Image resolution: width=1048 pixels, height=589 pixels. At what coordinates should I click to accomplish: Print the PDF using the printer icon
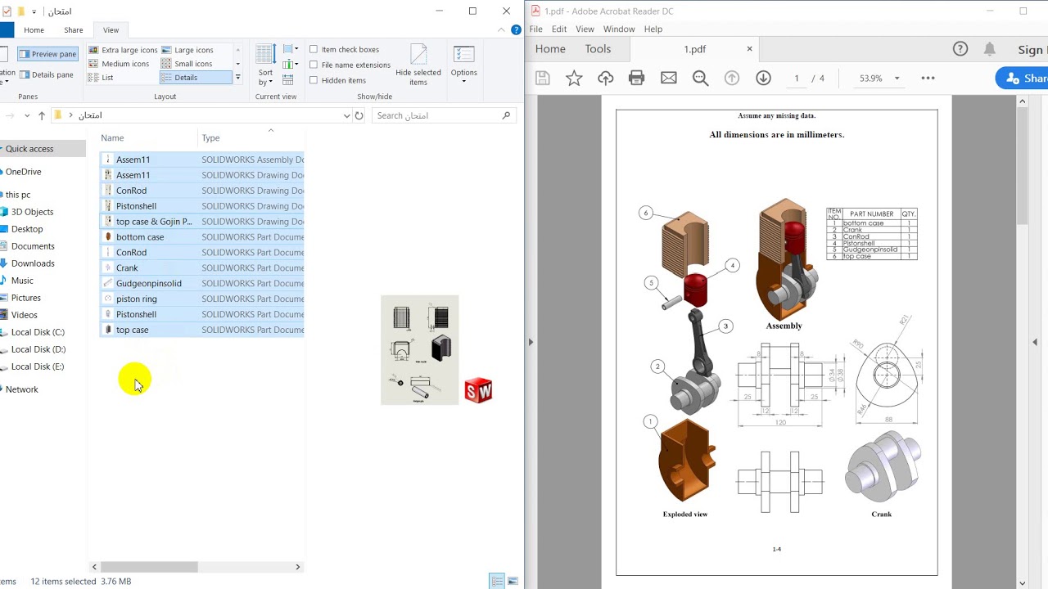[x=637, y=79]
